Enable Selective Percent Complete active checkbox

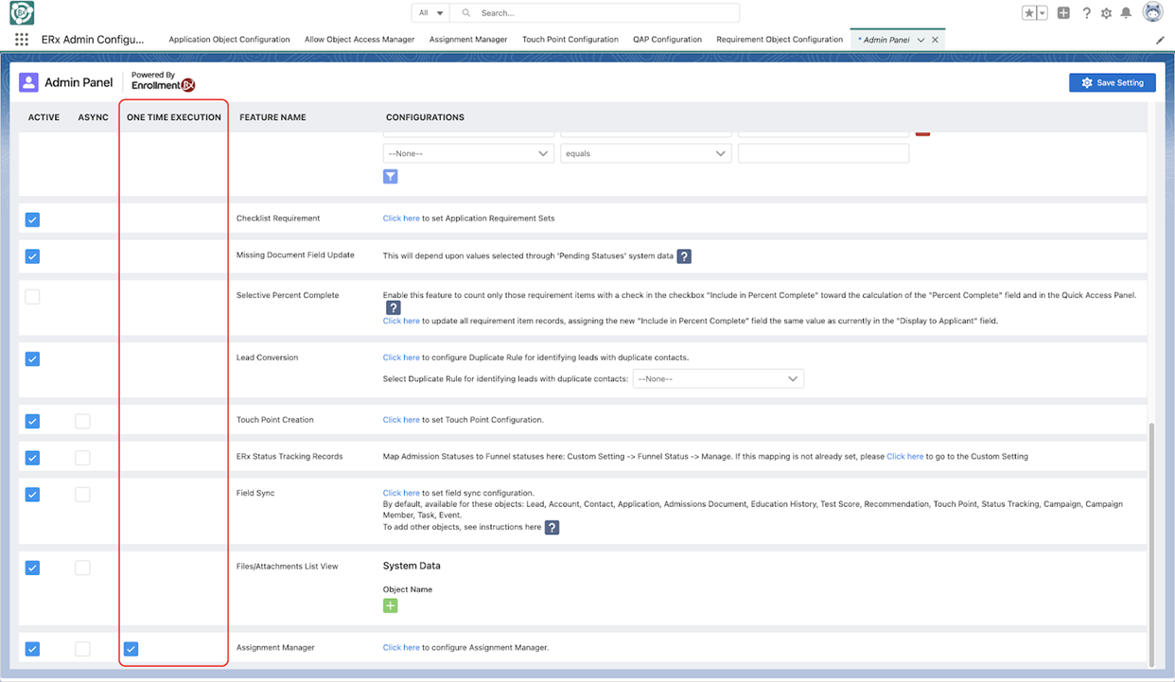click(x=32, y=296)
